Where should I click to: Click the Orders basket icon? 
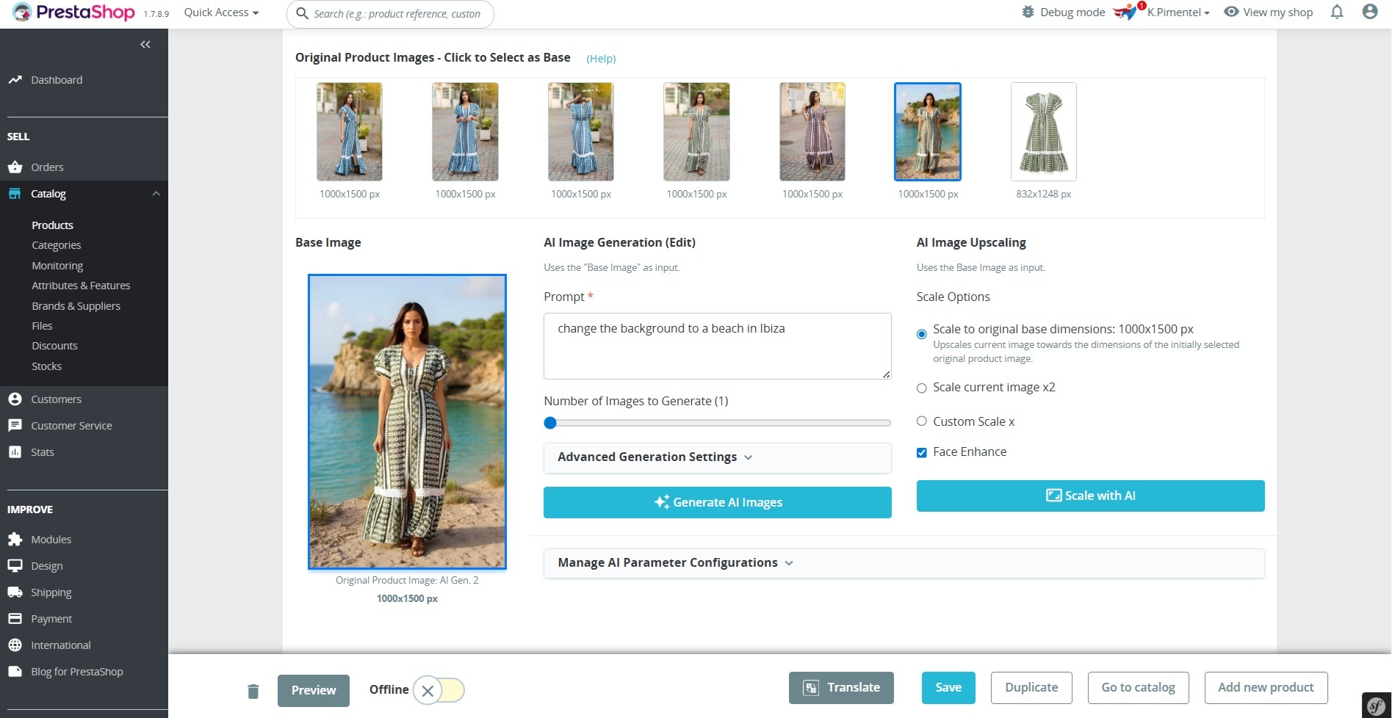(15, 167)
